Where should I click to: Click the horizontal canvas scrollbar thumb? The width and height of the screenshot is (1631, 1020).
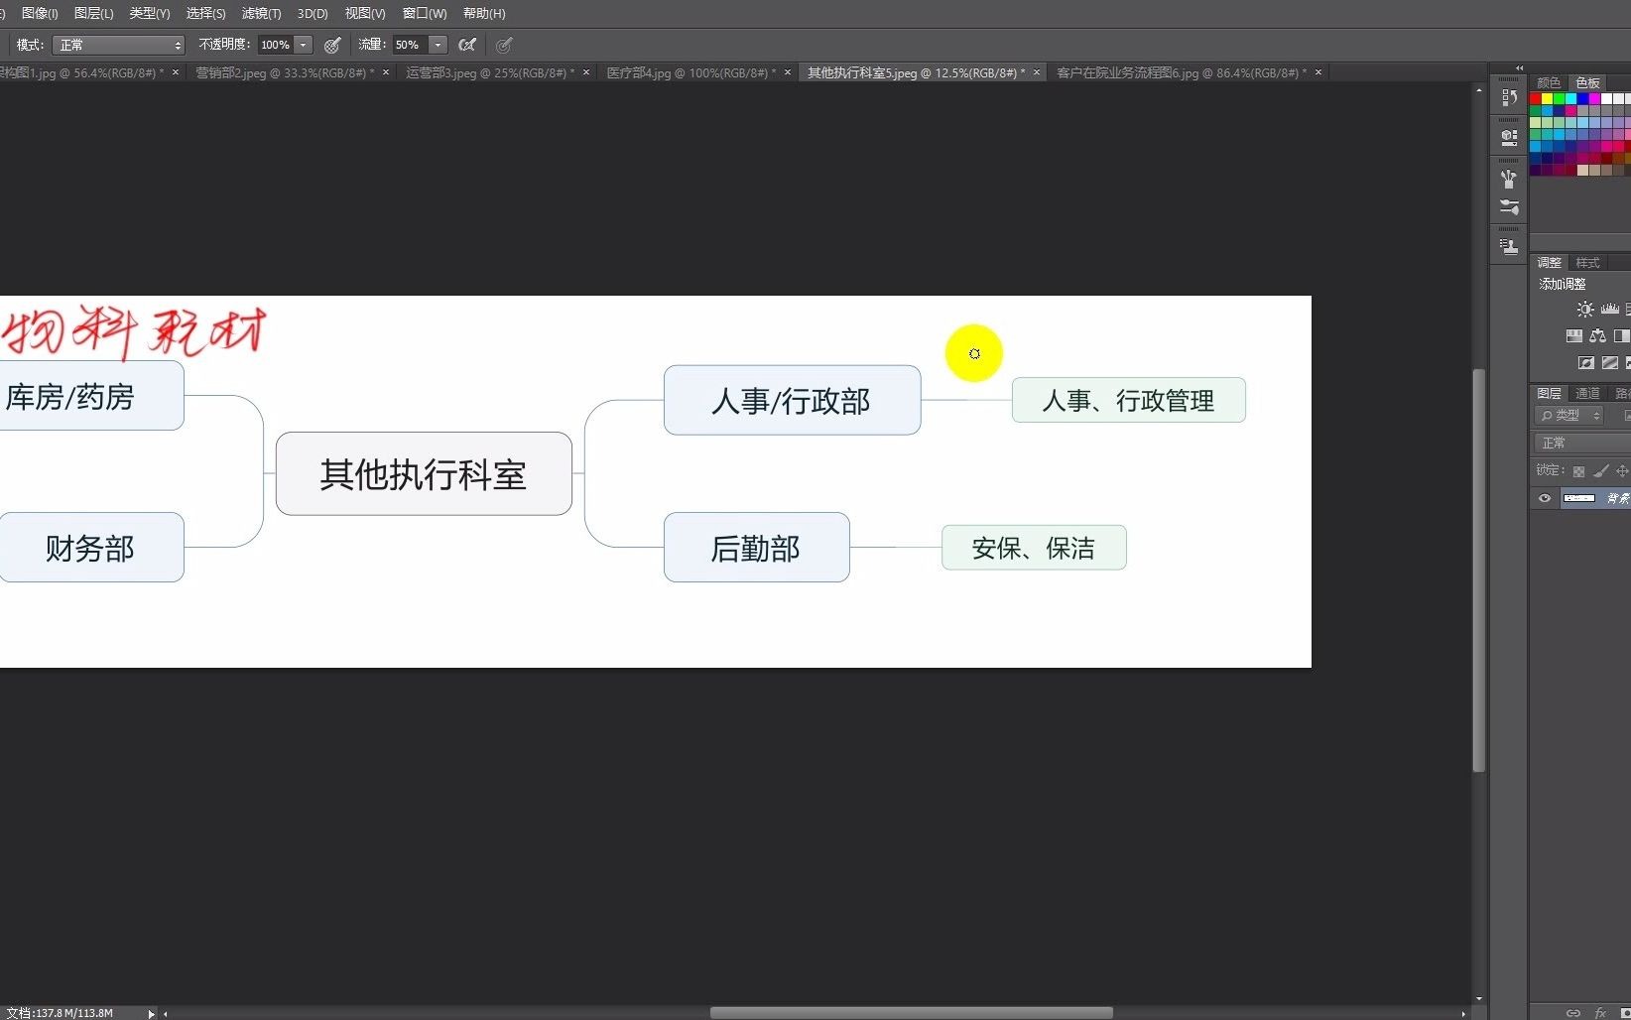click(911, 1013)
